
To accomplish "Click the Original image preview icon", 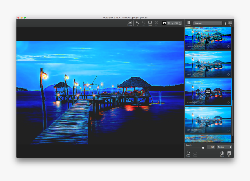I will click(130, 22).
